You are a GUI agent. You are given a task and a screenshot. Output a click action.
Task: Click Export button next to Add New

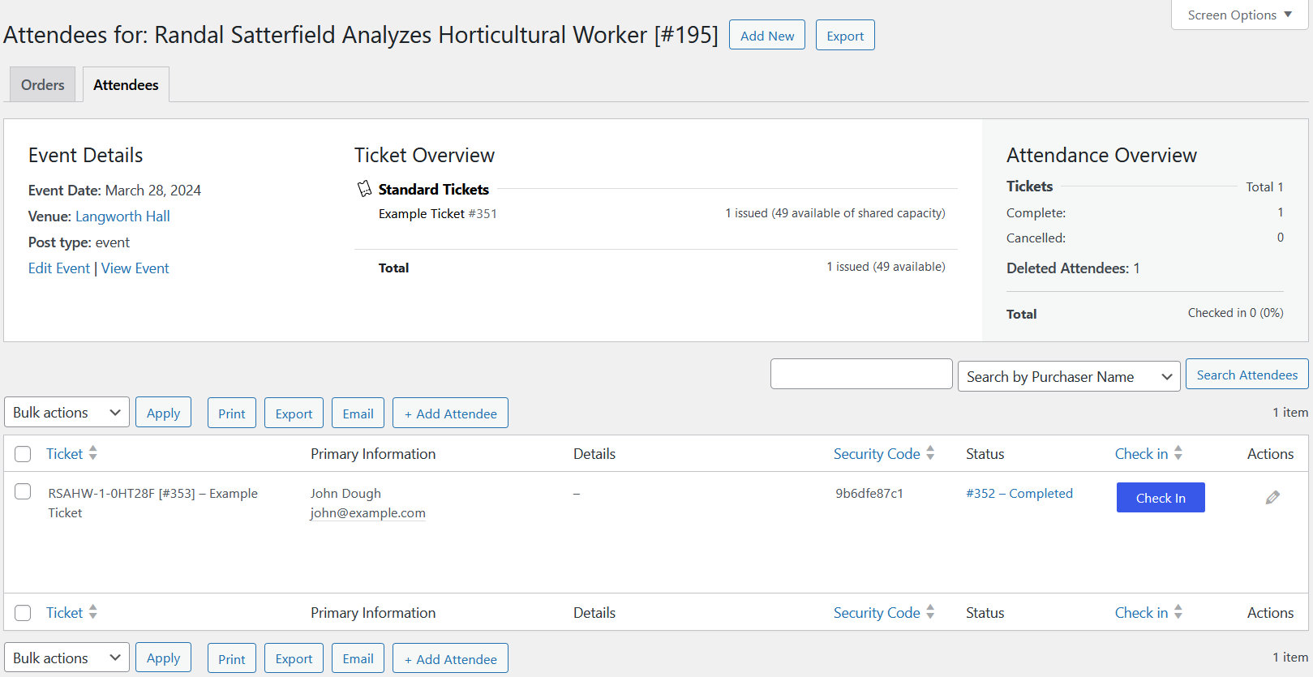(845, 35)
